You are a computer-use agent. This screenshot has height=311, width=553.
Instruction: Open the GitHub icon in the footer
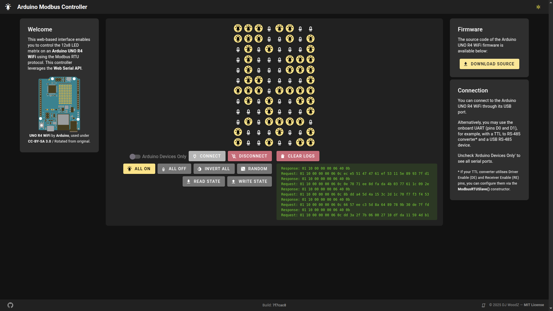tap(10, 305)
